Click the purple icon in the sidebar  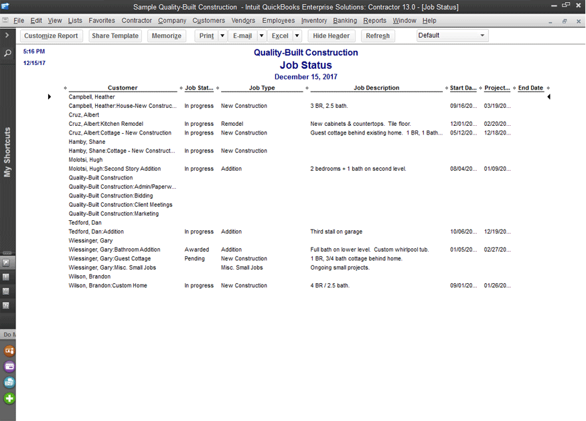(x=9, y=366)
